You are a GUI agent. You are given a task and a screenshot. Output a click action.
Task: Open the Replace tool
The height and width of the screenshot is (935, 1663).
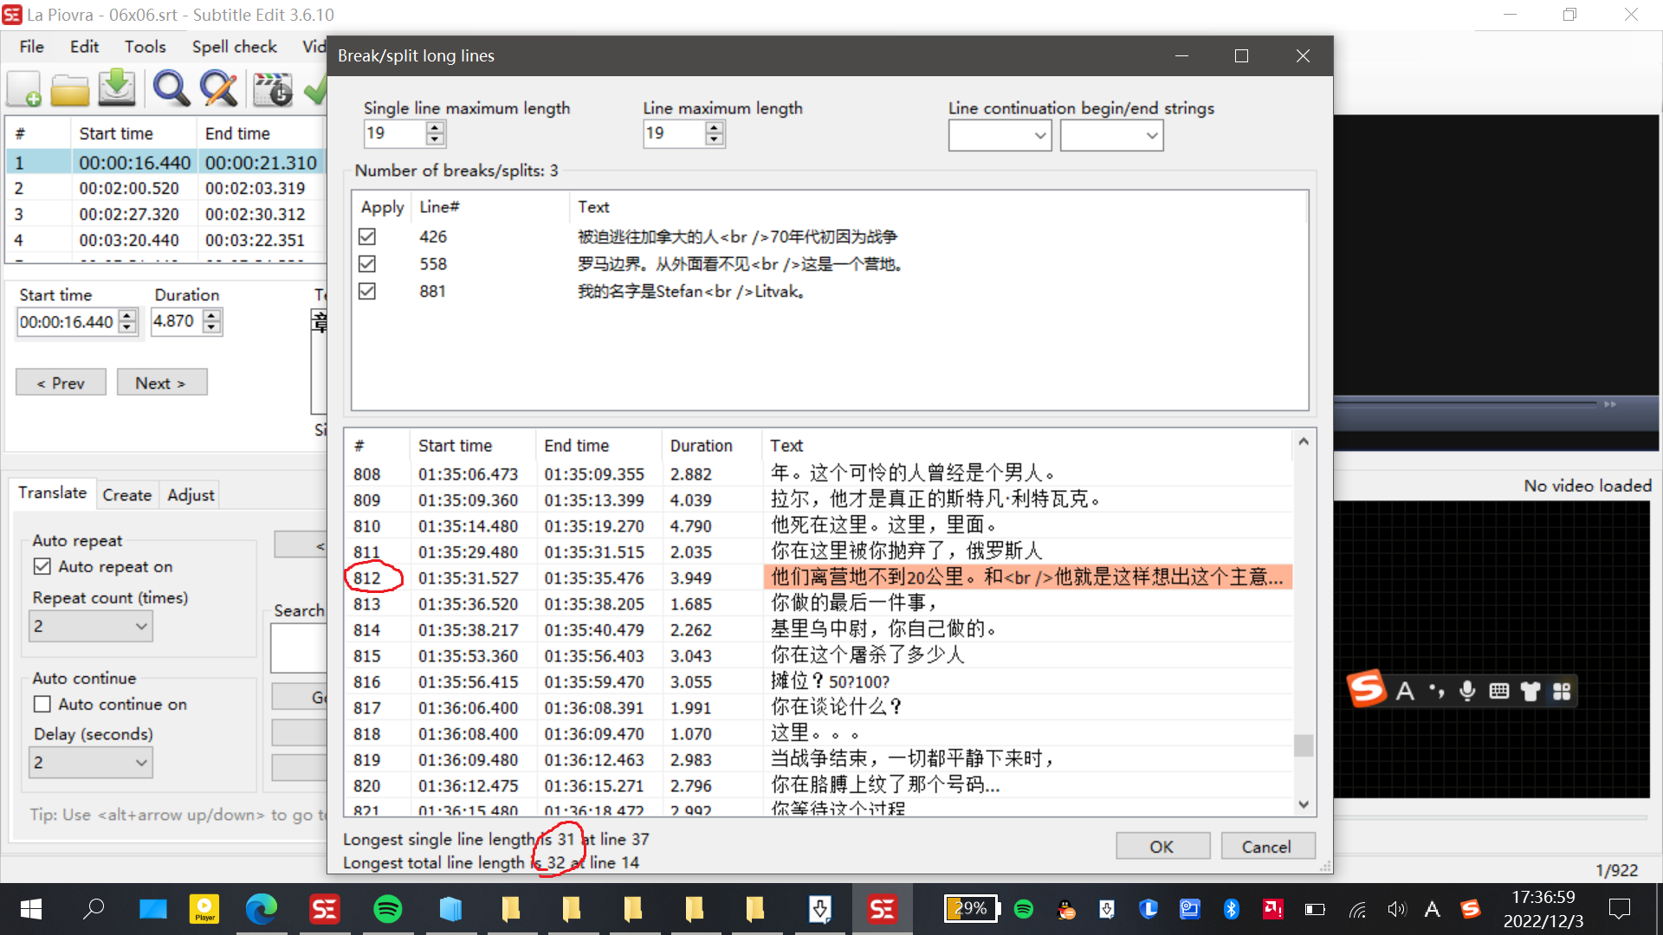218,88
